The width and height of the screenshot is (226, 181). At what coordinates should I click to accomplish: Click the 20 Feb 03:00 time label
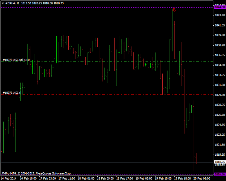point(202,178)
